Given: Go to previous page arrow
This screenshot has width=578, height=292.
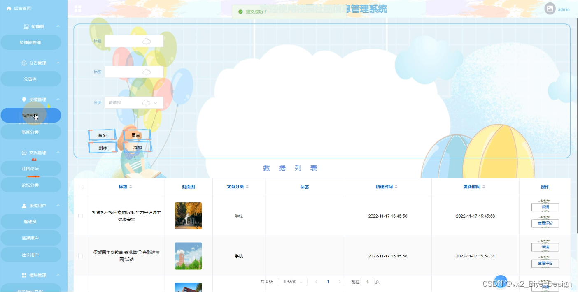Looking at the screenshot, I should click(316, 282).
